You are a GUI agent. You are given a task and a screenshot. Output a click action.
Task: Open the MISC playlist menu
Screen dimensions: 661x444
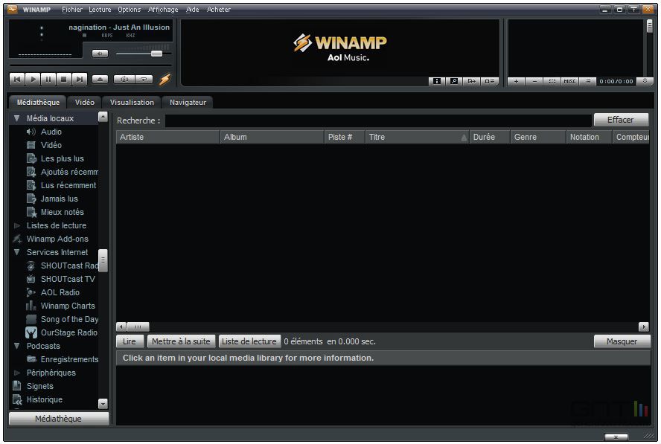[569, 81]
